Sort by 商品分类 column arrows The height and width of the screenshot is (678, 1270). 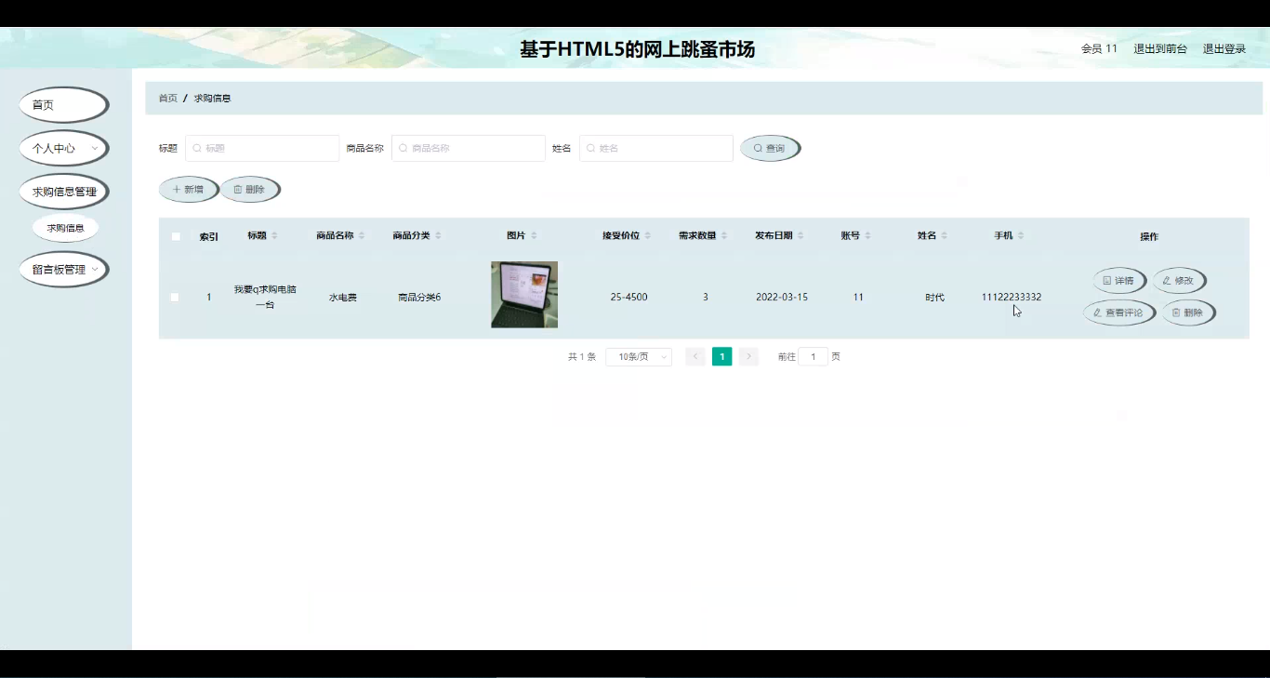[x=438, y=236]
